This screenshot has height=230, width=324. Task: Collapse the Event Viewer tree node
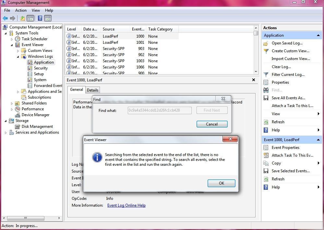pos(12,45)
